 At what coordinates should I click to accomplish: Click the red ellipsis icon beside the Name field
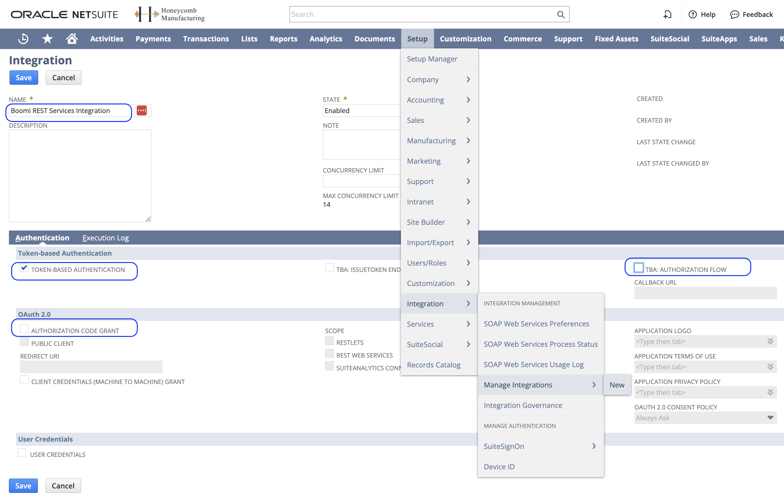click(x=142, y=110)
